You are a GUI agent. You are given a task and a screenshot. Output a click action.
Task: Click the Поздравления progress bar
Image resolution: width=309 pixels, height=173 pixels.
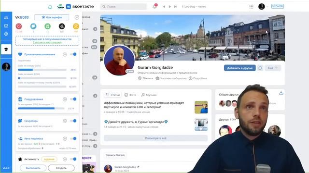pyautogui.click(x=41, y=108)
